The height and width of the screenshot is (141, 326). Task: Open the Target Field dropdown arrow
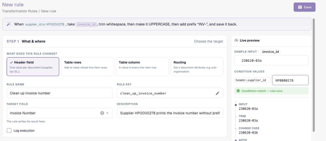pyautogui.click(x=107, y=113)
